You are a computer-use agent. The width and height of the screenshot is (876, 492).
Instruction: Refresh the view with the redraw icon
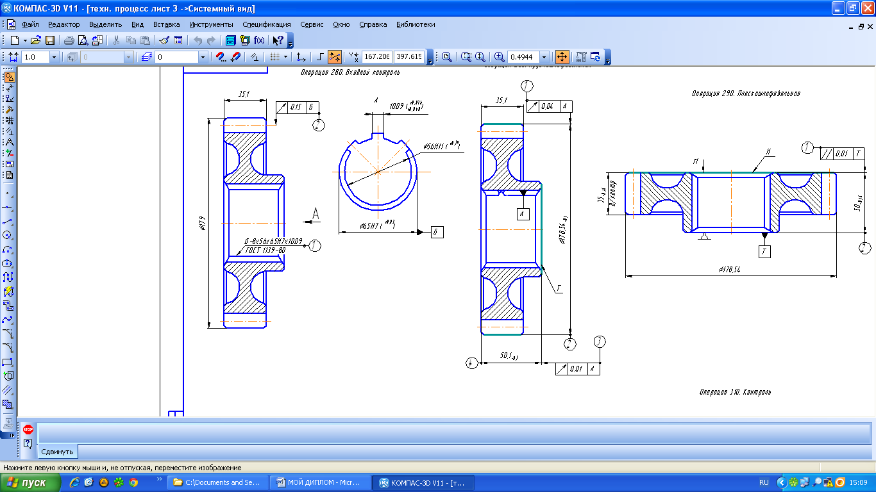[x=595, y=56]
